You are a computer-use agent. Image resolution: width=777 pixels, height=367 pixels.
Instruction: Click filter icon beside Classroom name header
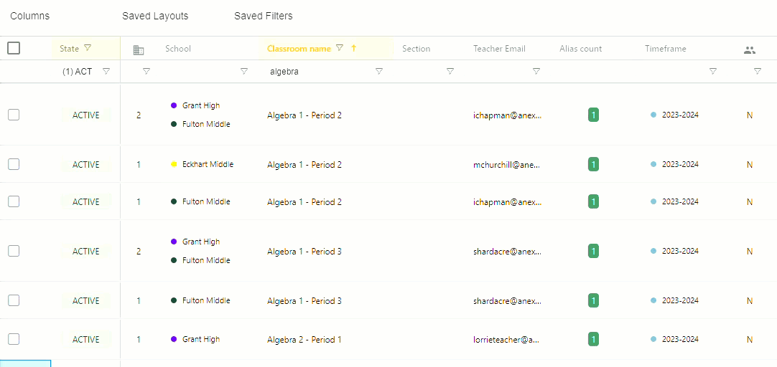[340, 48]
